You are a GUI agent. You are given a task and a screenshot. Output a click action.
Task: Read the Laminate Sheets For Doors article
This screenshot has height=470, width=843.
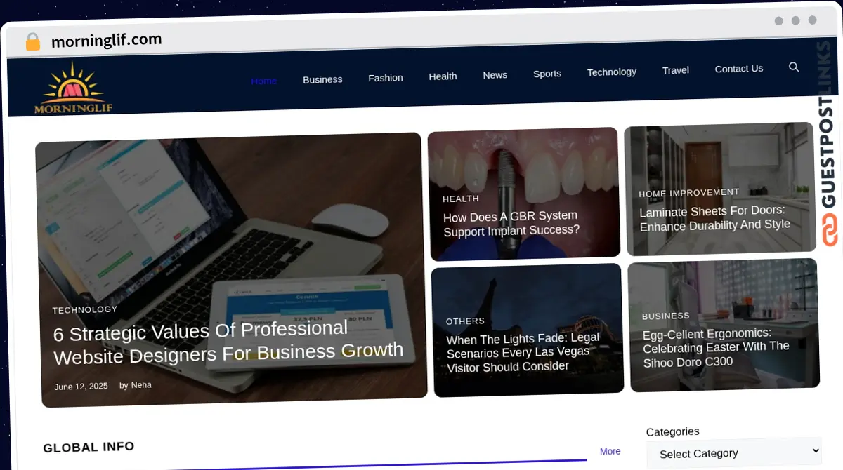click(714, 218)
